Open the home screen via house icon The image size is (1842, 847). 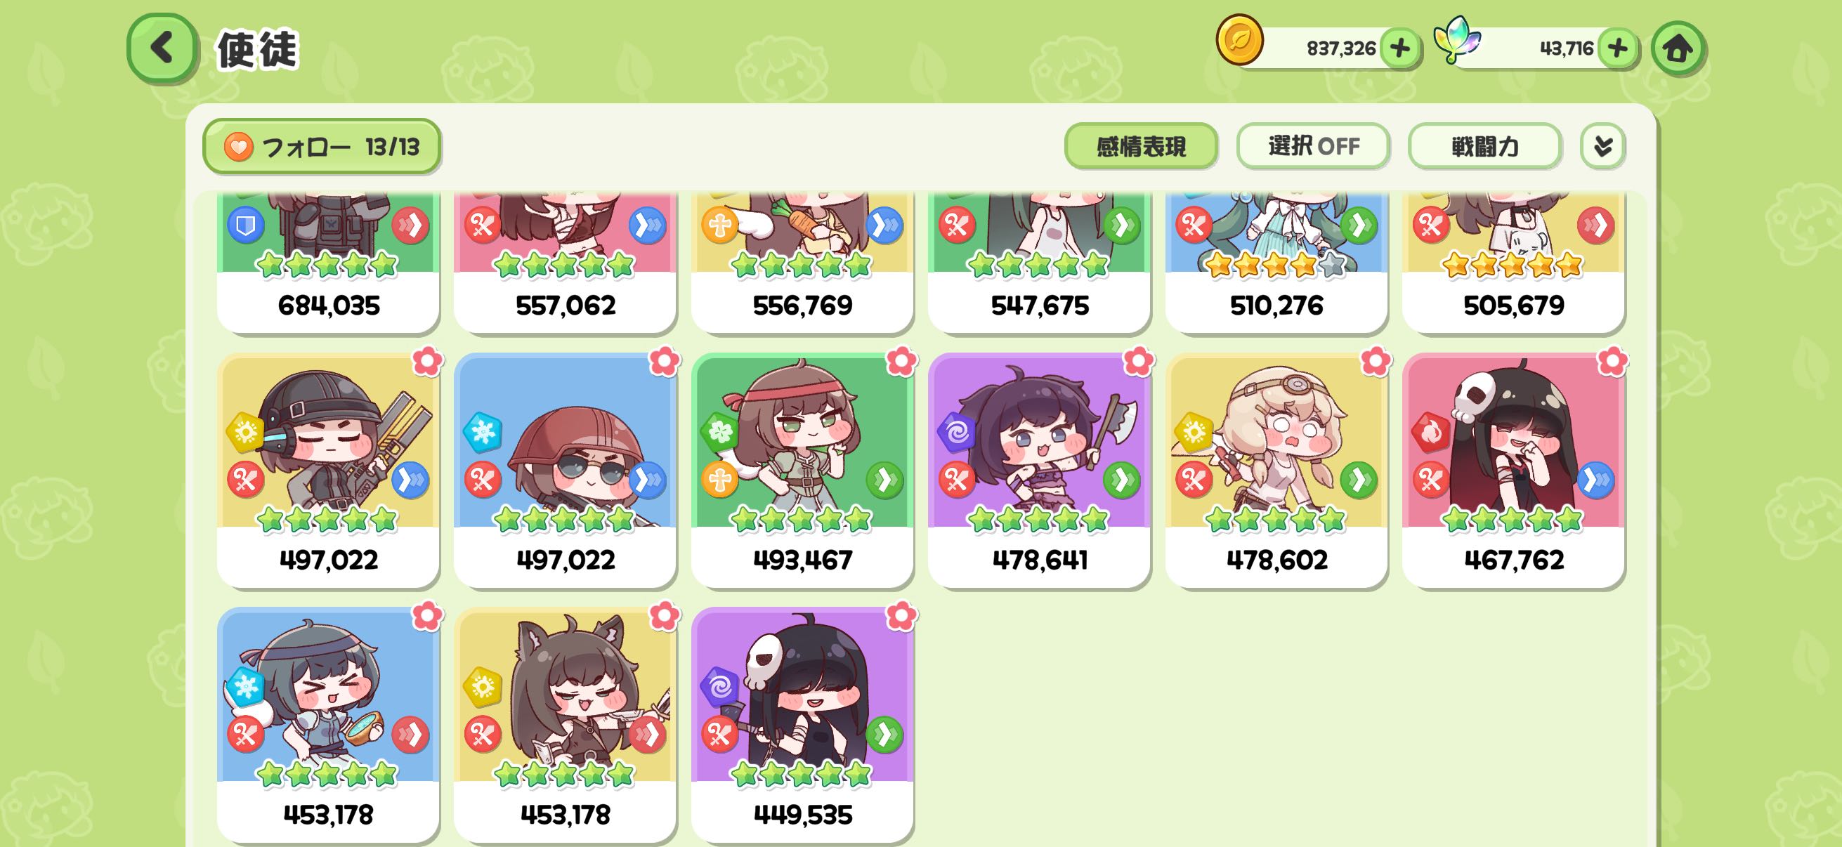[x=1678, y=48]
